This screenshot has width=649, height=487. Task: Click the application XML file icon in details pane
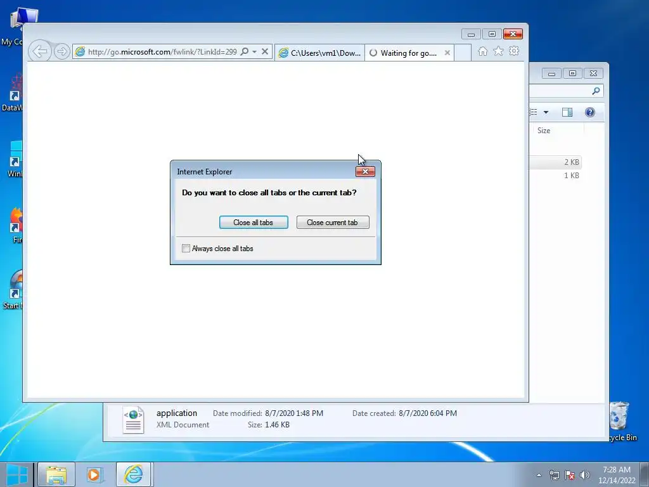(133, 420)
